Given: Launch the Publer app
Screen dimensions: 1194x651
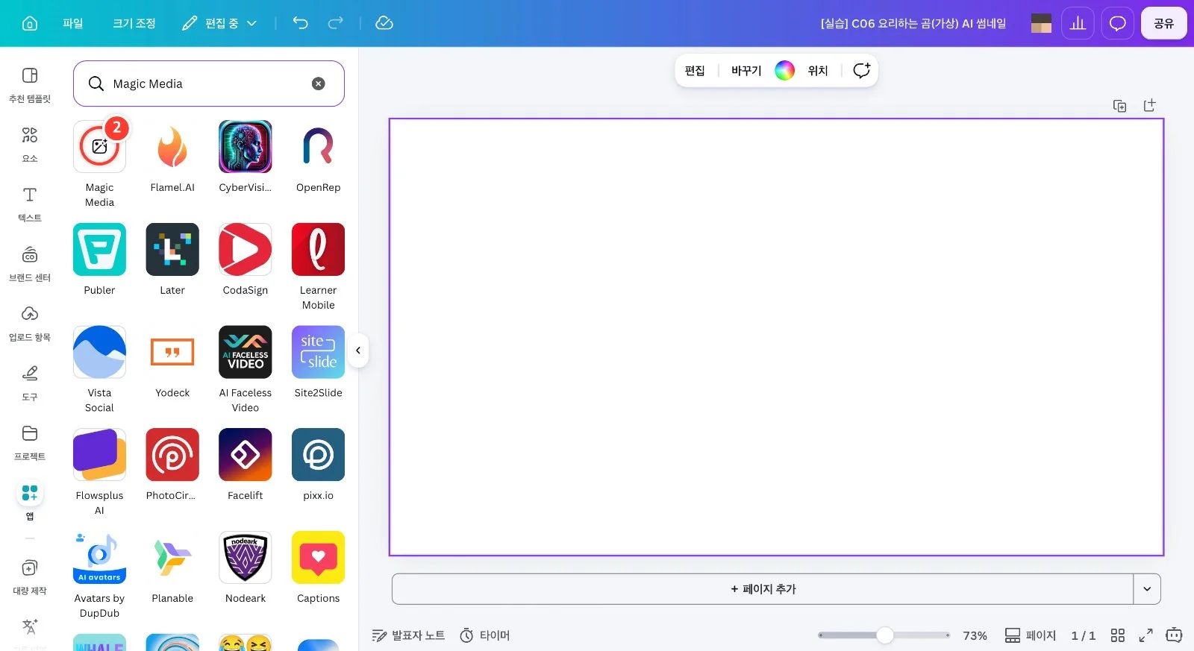Looking at the screenshot, I should tap(99, 249).
